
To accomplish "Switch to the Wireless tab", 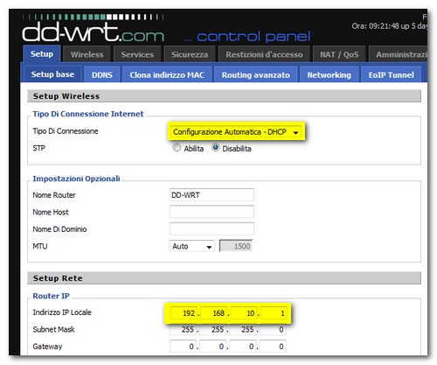I will [x=87, y=54].
